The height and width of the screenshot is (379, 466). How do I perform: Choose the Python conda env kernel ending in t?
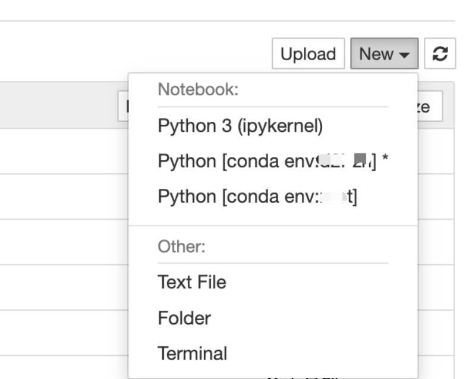257,197
